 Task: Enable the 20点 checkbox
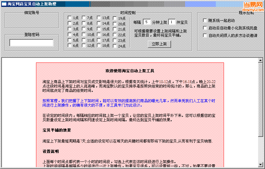pos(115,24)
